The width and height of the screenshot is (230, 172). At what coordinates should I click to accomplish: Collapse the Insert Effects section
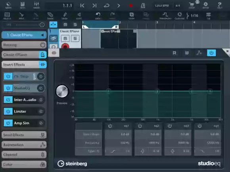click(24, 64)
